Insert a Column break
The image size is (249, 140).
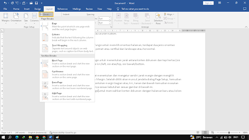[67, 37]
